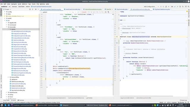Toggle Match Case option in find bar
Viewport: 190px width, 107px height.
point(73,12)
